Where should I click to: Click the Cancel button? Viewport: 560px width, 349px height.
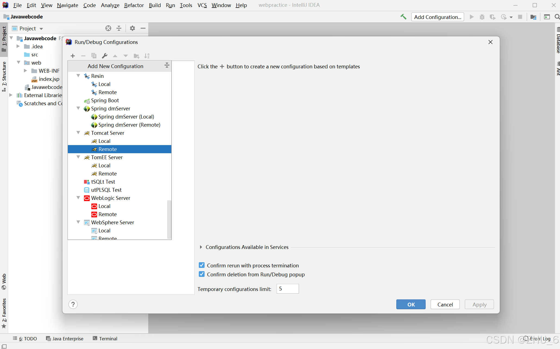point(445,304)
